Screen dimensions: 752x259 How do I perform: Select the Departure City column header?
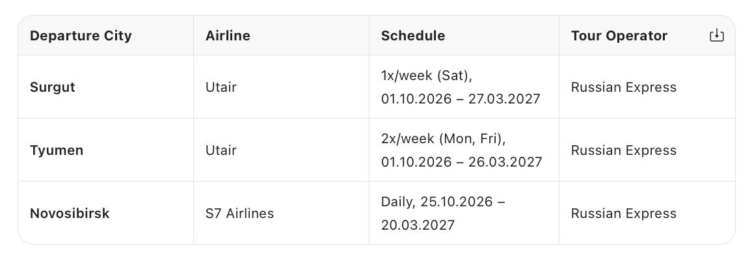pos(81,36)
